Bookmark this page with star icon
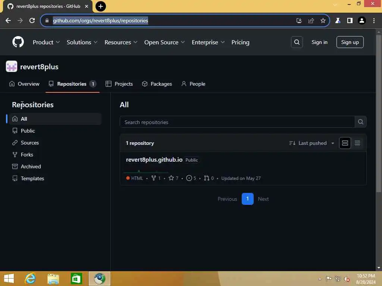 (x=323, y=21)
